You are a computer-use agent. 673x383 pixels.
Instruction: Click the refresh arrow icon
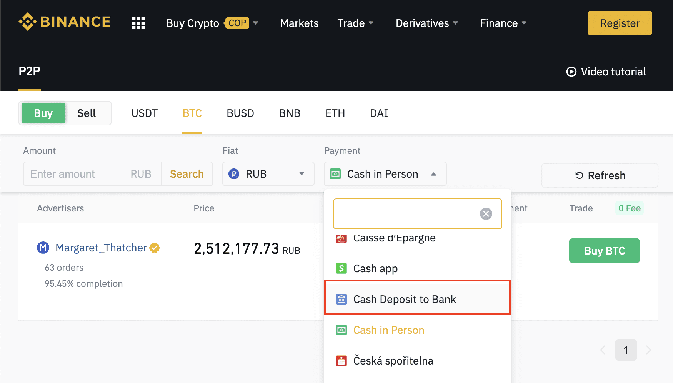pos(579,175)
